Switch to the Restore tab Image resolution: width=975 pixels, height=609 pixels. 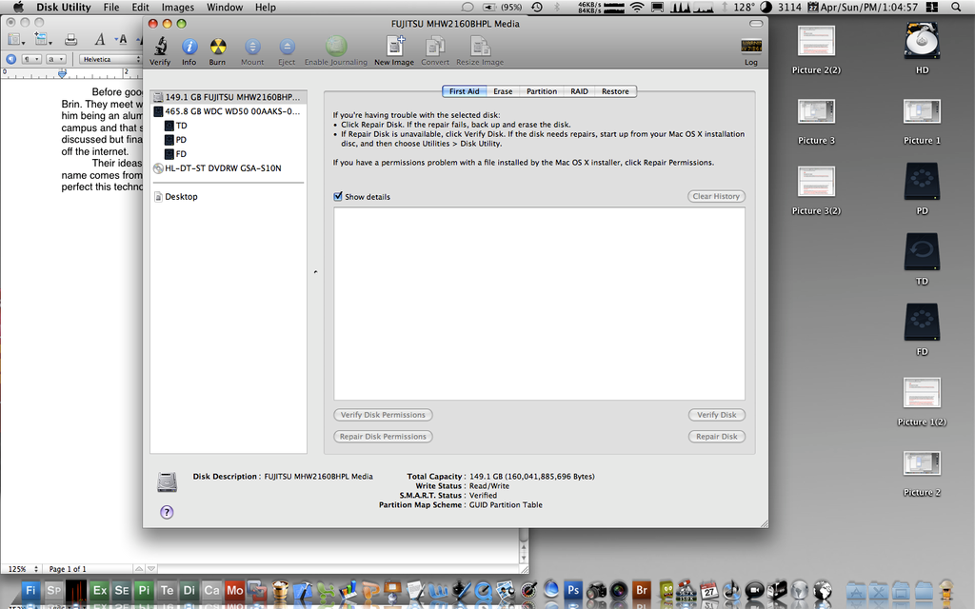point(615,91)
